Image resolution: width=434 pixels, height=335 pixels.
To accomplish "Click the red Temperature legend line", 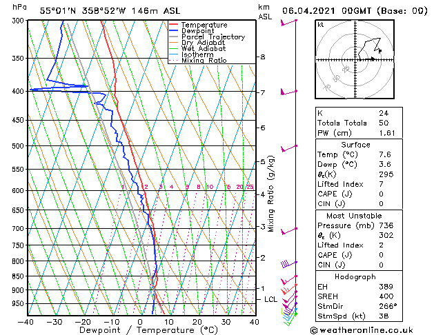I will point(174,25).
